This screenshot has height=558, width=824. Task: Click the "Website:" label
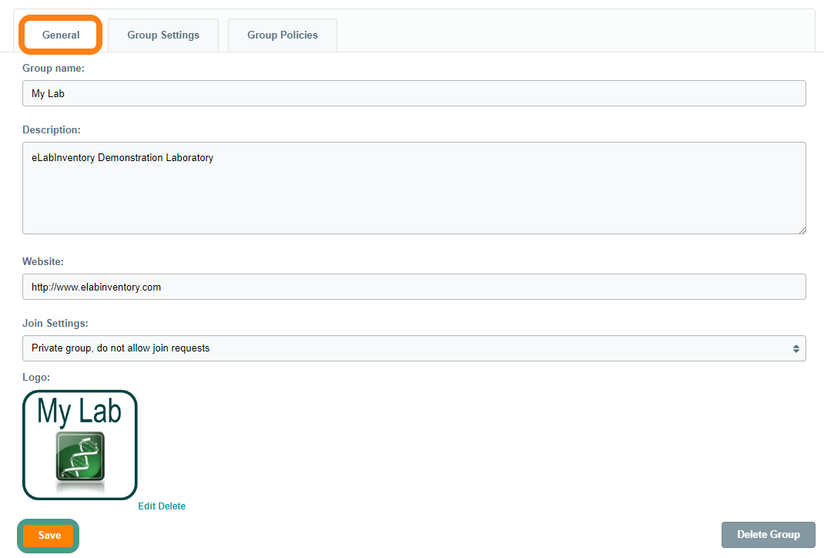coord(42,262)
